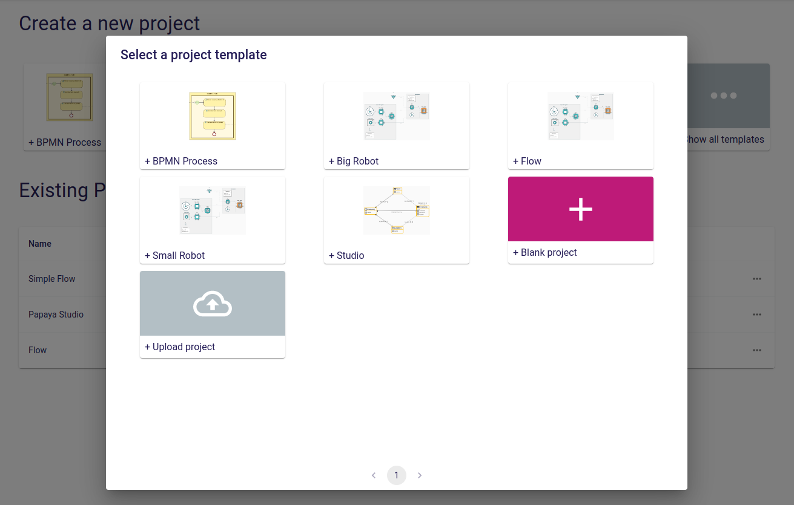Choose the BPMN Process template thumbnail in dialog
This screenshot has width=794, height=505.
213,116
